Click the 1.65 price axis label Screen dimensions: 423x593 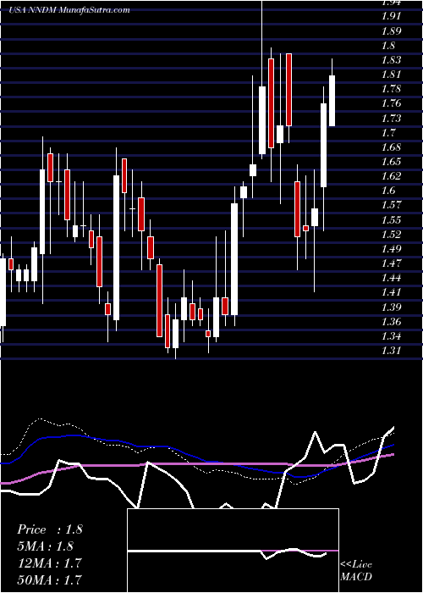coord(390,162)
